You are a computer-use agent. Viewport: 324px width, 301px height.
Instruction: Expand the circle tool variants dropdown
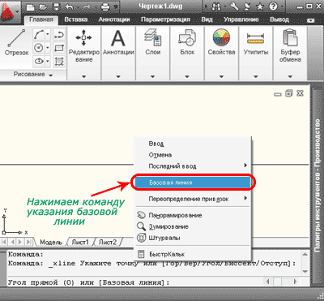(x=47, y=48)
